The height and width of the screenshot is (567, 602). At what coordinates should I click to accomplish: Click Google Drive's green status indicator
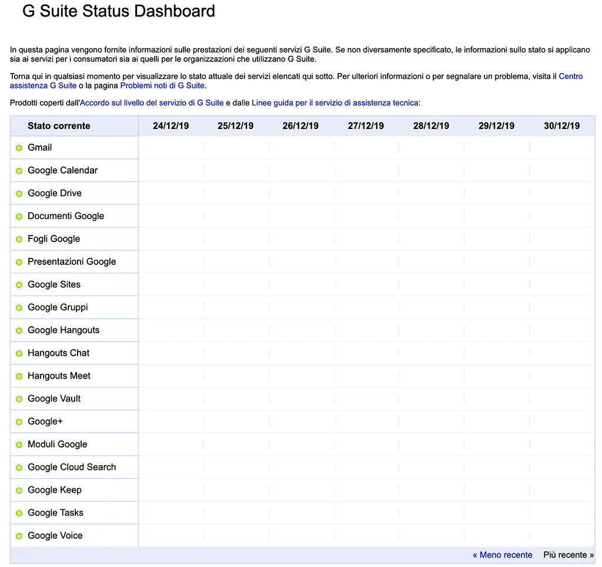19,194
